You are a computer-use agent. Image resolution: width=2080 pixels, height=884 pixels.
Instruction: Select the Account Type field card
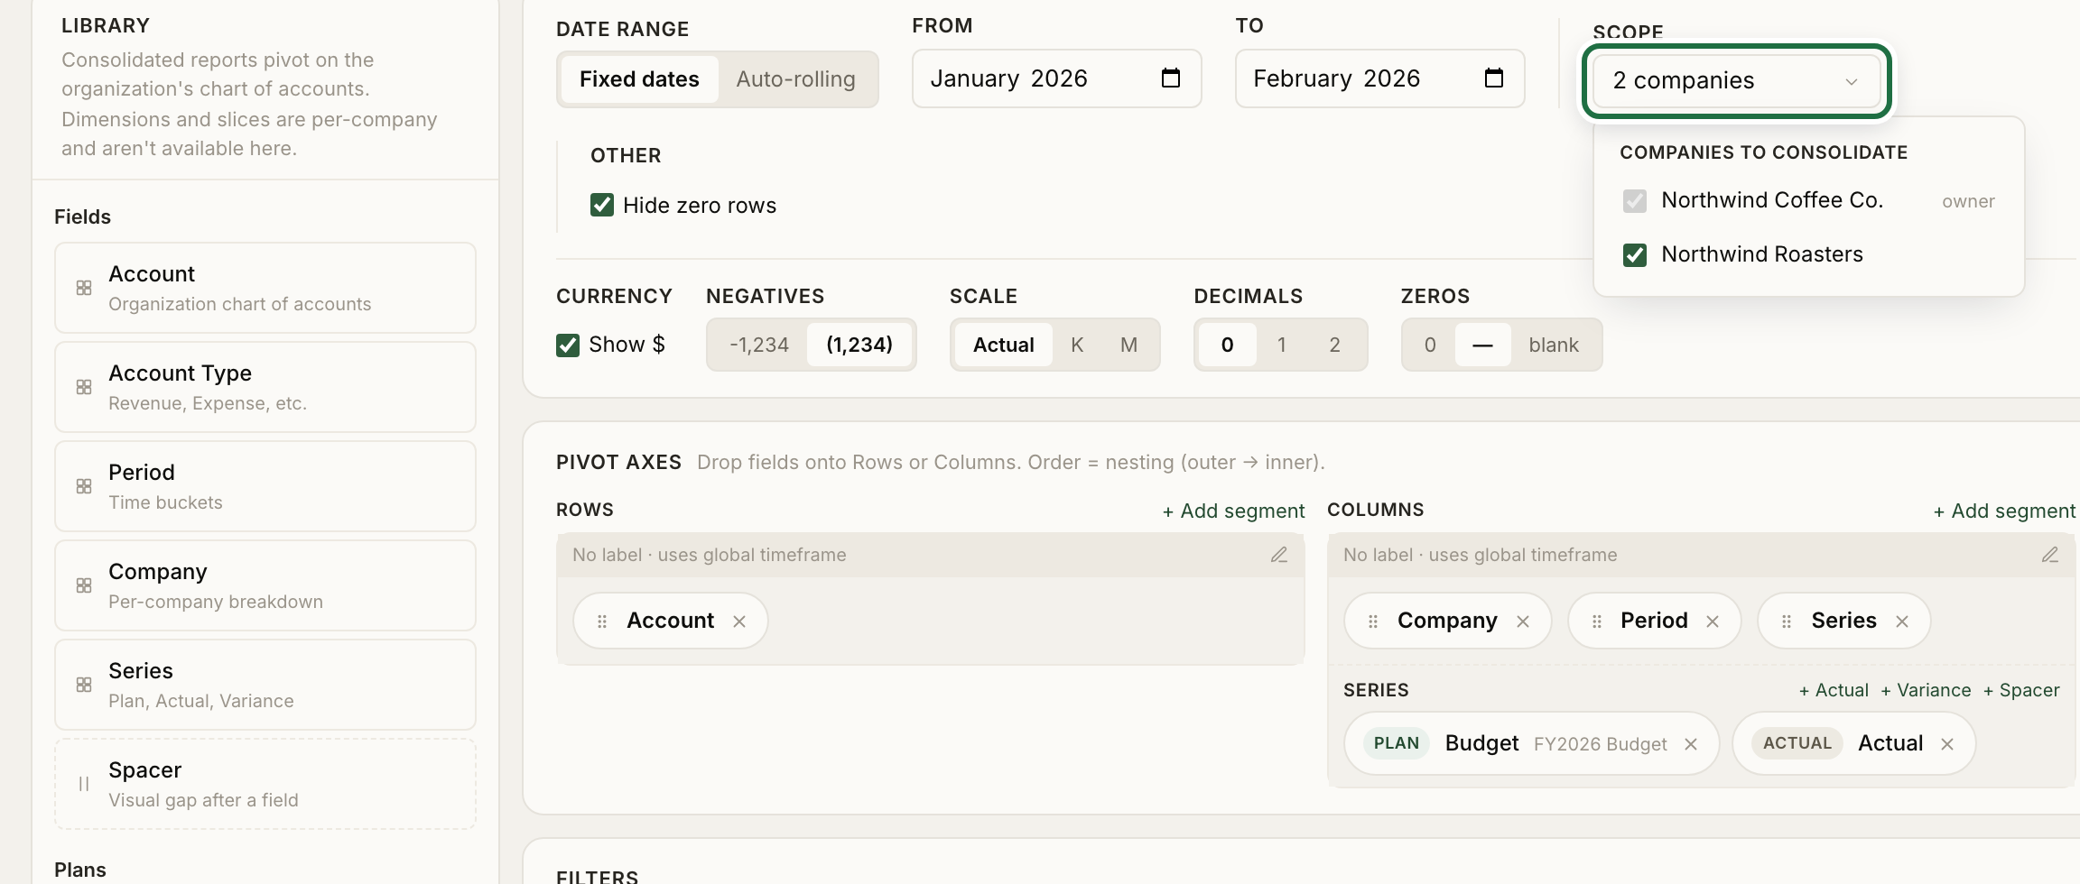(x=265, y=387)
